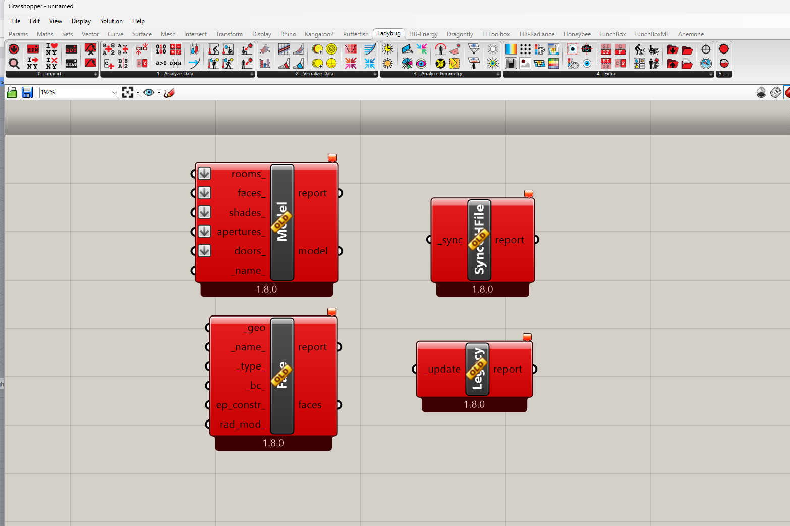790x526 pixels.
Task: Expand the 3 :: Analyze Geometry panel
Action: click(498, 74)
